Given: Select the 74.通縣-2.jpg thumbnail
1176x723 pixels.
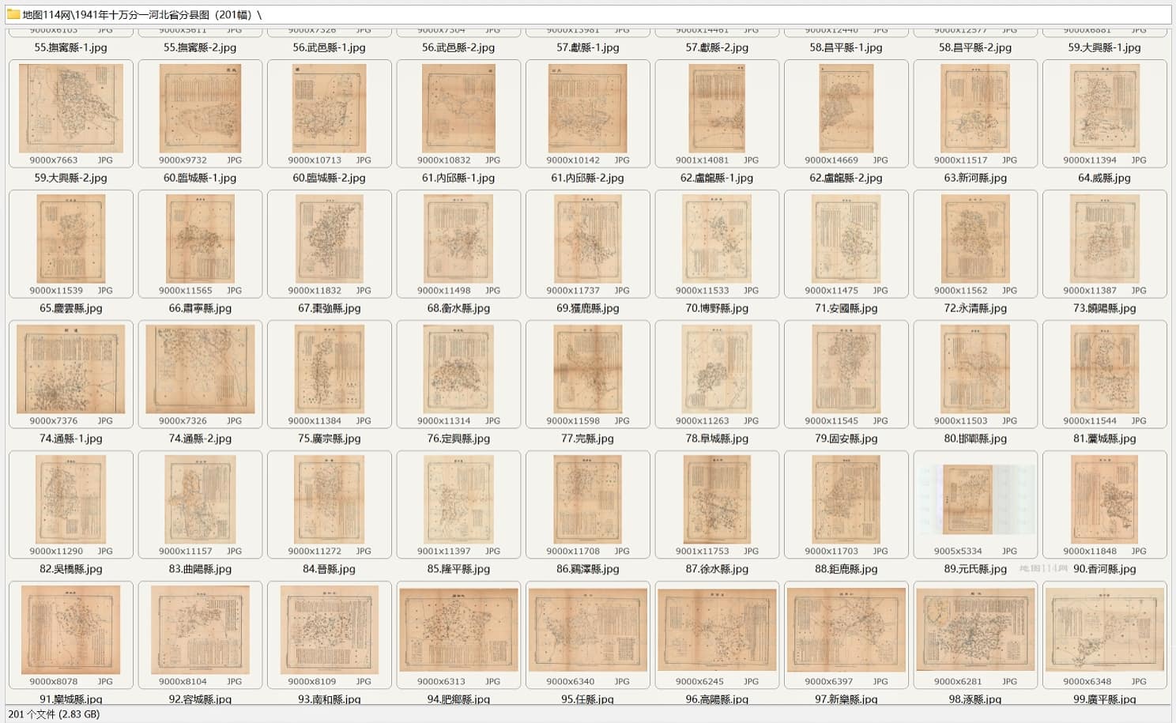Looking at the screenshot, I should [x=200, y=370].
